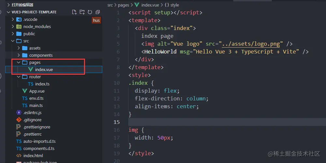Click the TS icon beside components.d.ts
The height and width of the screenshot is (163, 326).
pos(19,148)
